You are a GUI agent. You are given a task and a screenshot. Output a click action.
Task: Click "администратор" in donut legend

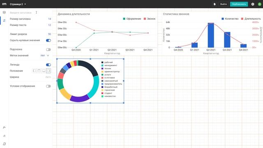[111, 72]
